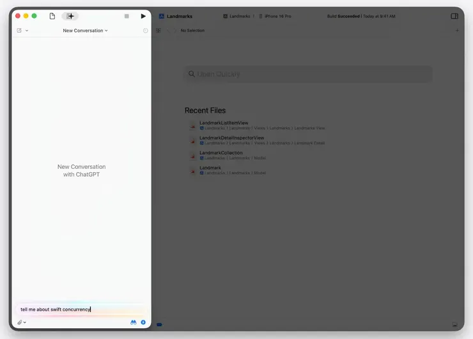Toggle the inspector panel on the right

tap(454, 16)
